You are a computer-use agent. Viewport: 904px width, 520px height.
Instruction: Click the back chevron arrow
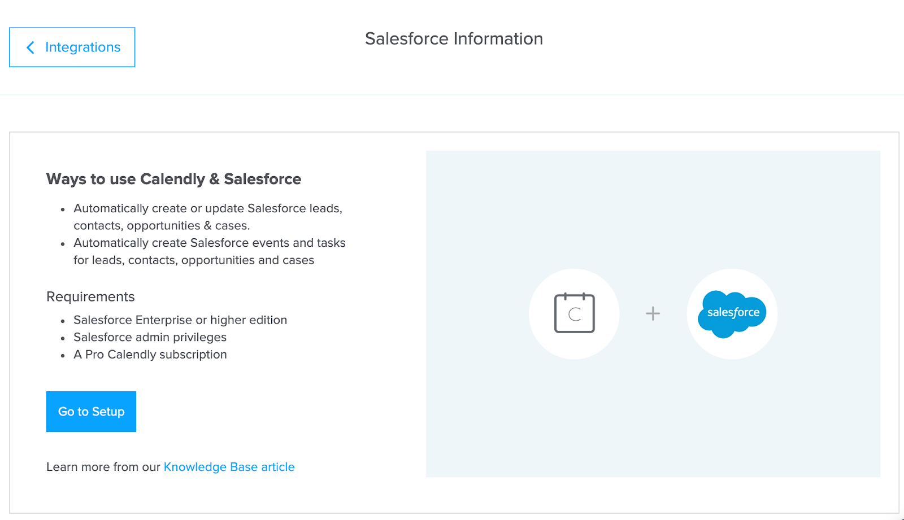click(x=30, y=47)
